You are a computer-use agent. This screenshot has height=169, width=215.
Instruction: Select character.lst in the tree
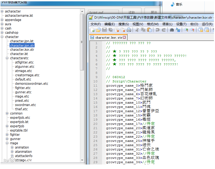click(19, 54)
